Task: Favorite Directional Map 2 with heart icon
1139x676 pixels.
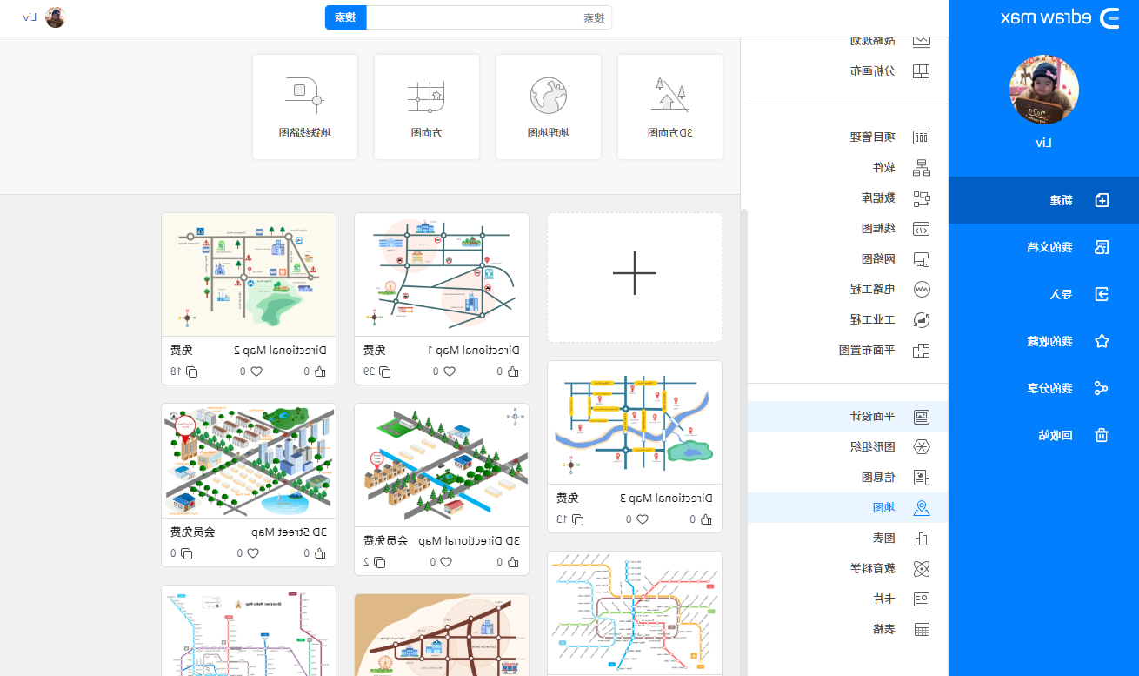Action: pos(256,371)
